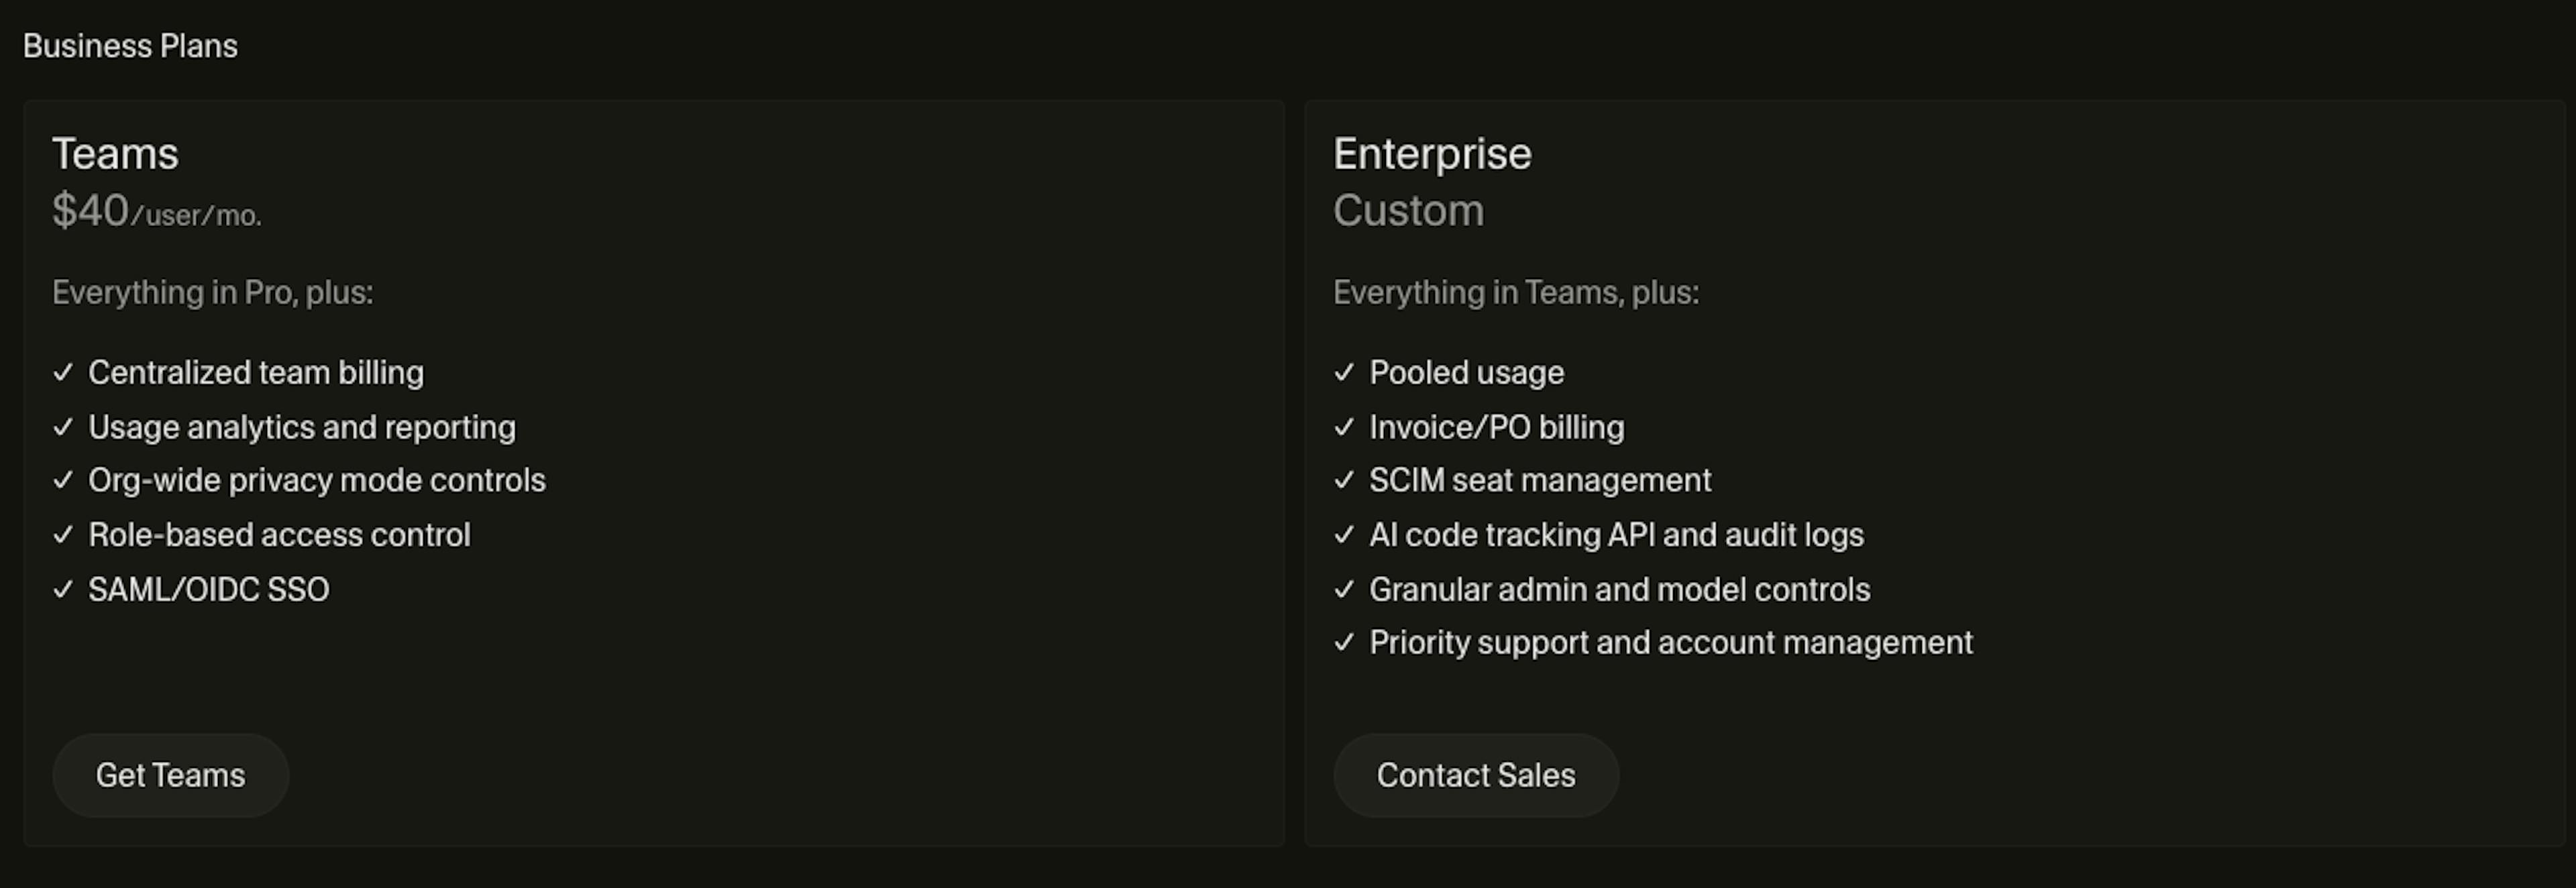Screen dimensions: 2576x888
Task: Click checkmark next to Usage analytics and reporting
Action: [x=63, y=427]
